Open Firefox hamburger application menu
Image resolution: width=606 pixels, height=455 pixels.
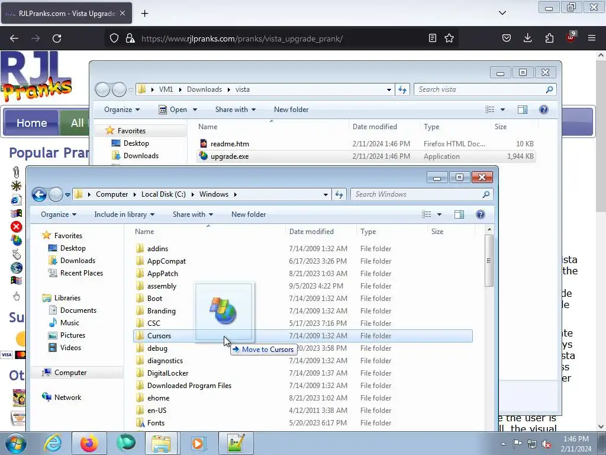592,38
